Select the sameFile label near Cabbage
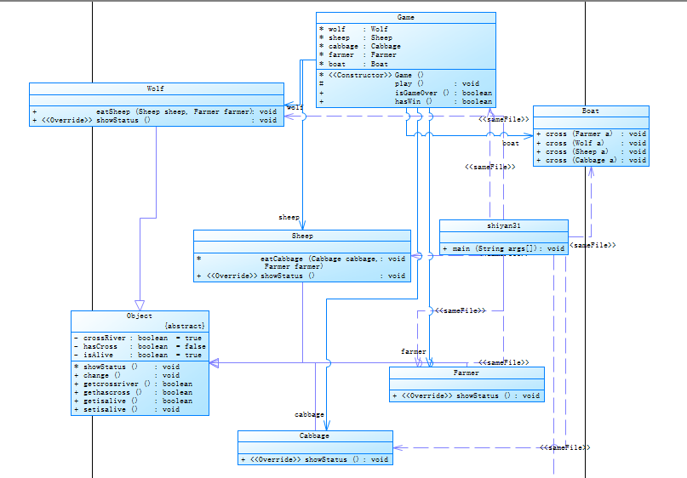Image resolution: width=687 pixels, height=478 pixels. tap(565, 447)
